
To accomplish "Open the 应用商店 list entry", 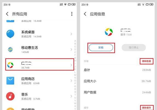I will tap(40, 81).
